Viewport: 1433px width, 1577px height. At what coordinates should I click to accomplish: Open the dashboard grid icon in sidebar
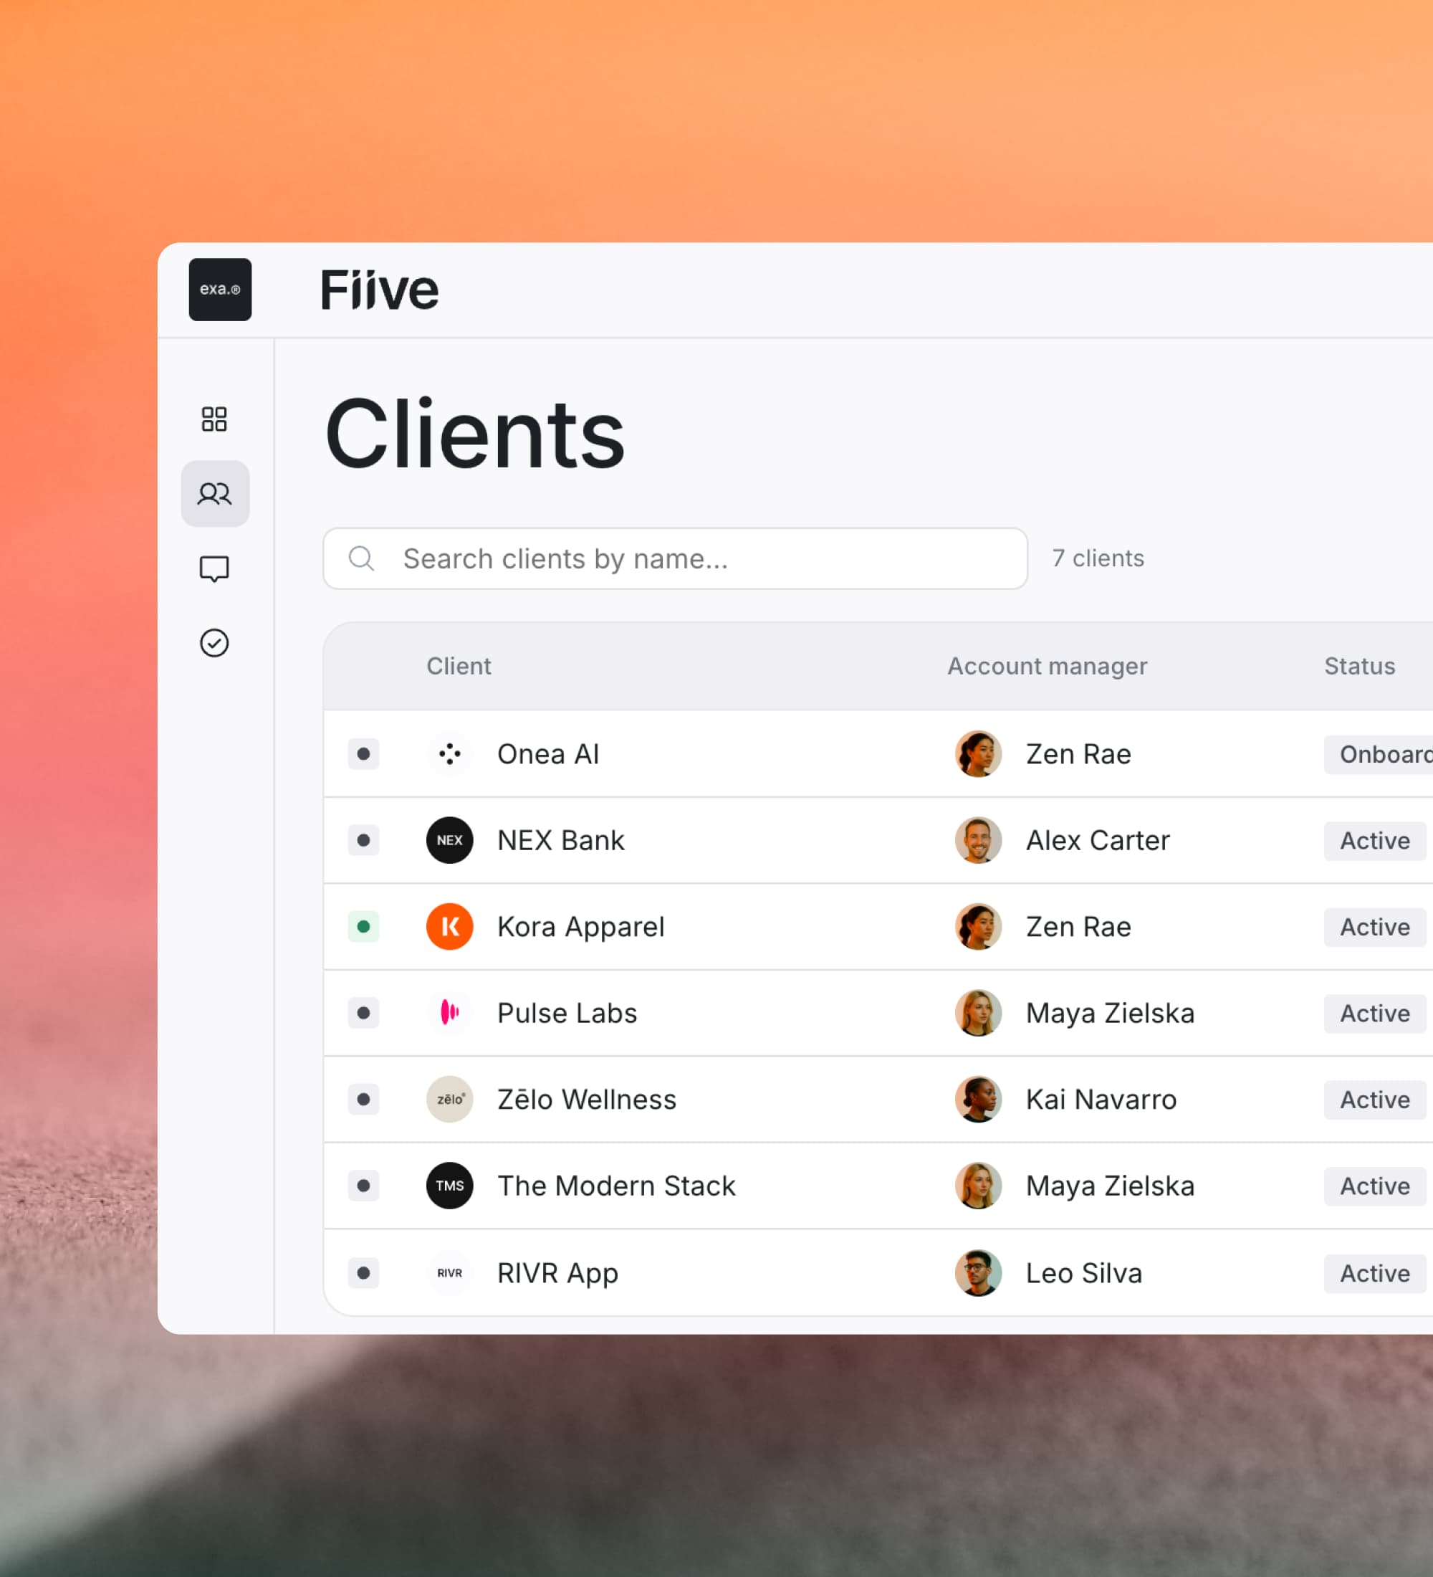[x=214, y=419]
